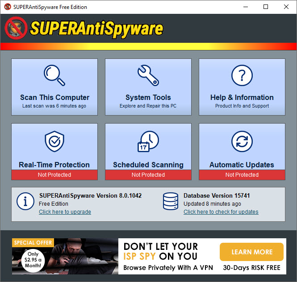Click DON'T LET YOUR ISP SPY headline
The image size is (297, 282).
[160, 251]
